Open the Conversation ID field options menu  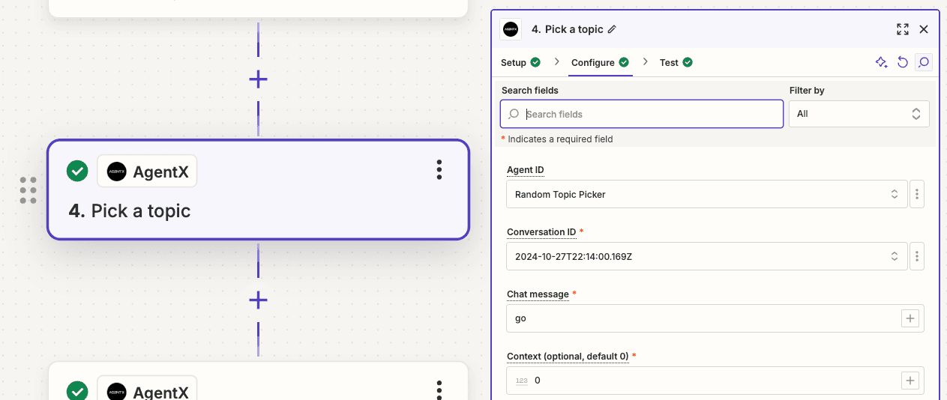(917, 256)
